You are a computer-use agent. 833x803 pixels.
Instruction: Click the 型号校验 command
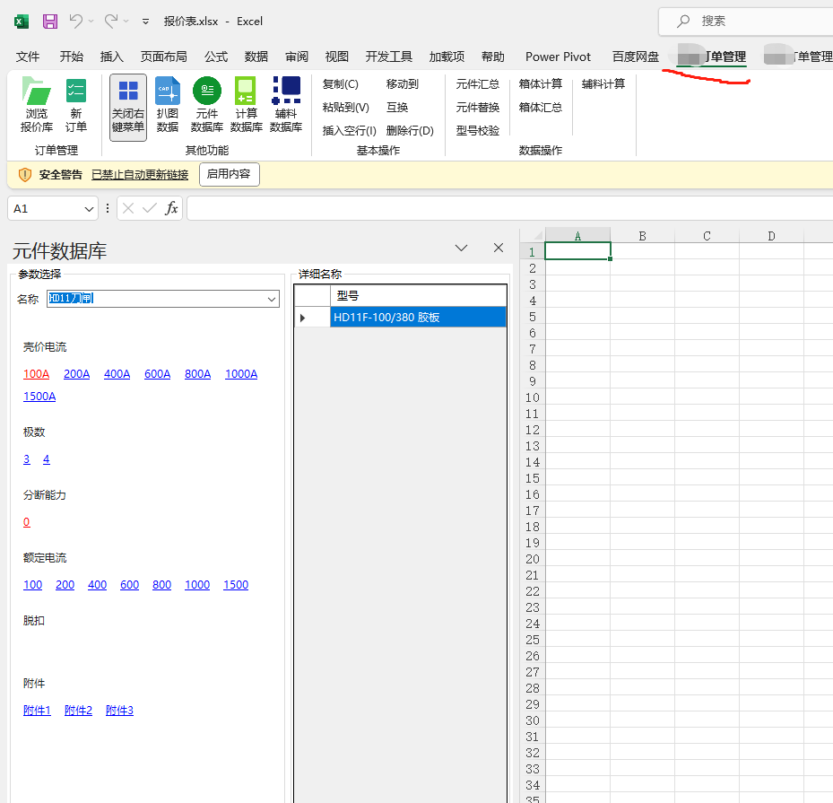click(478, 131)
